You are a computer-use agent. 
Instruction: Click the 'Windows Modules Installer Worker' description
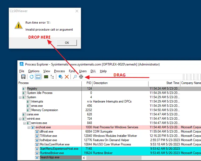point(115,136)
